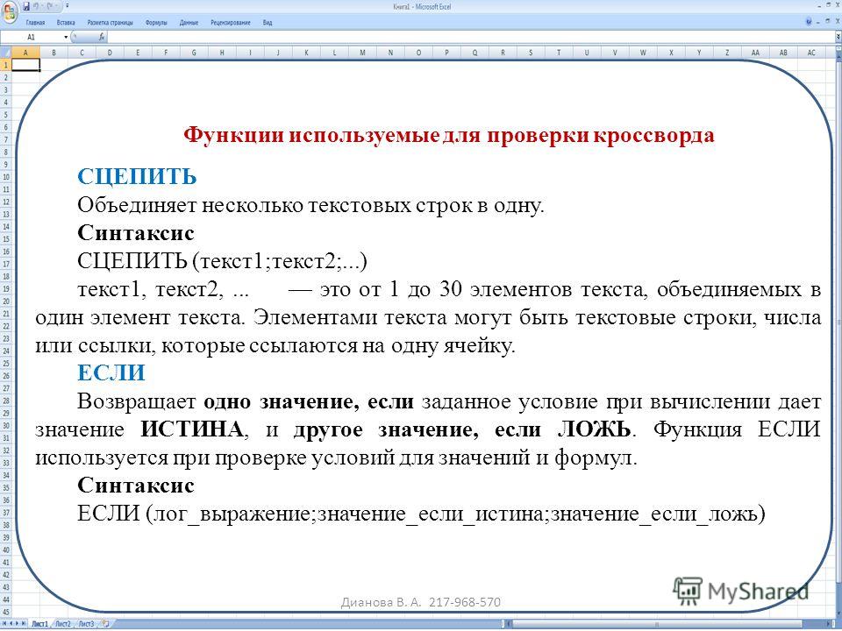This screenshot has height=631, width=842.
Task: Select row 40 header
Action: pyautogui.click(x=5, y=550)
